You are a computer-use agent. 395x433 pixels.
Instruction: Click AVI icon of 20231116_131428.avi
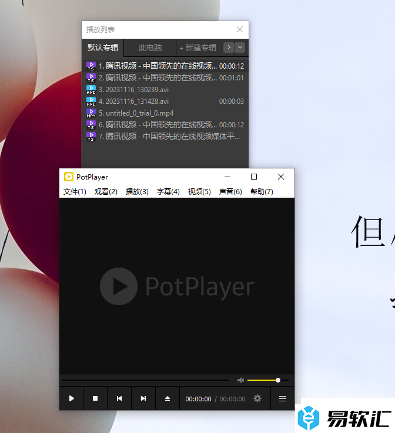(91, 102)
